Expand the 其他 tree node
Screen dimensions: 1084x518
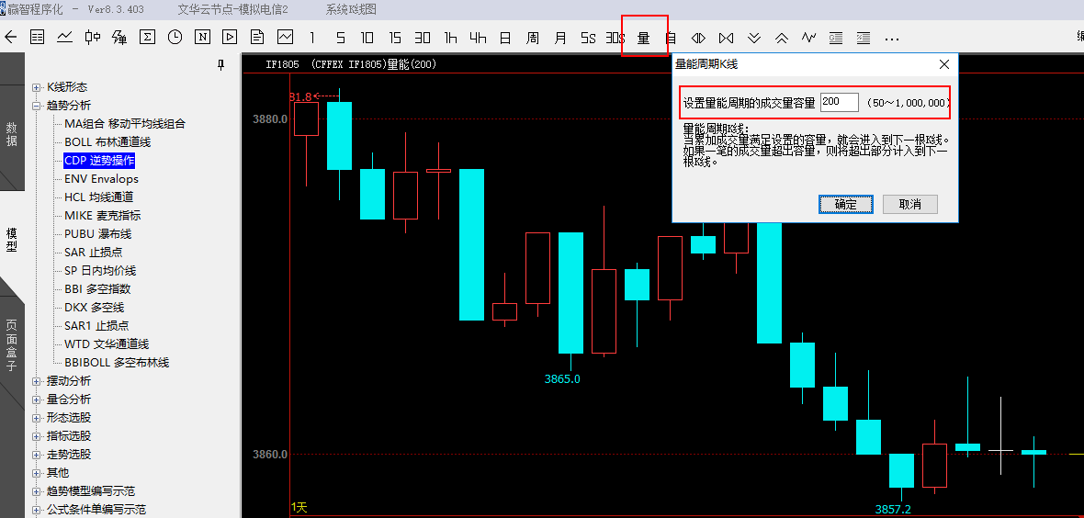(36, 473)
